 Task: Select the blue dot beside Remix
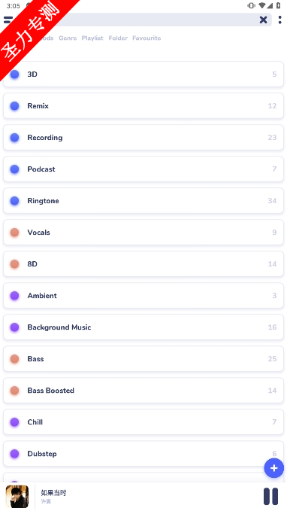[14, 105]
